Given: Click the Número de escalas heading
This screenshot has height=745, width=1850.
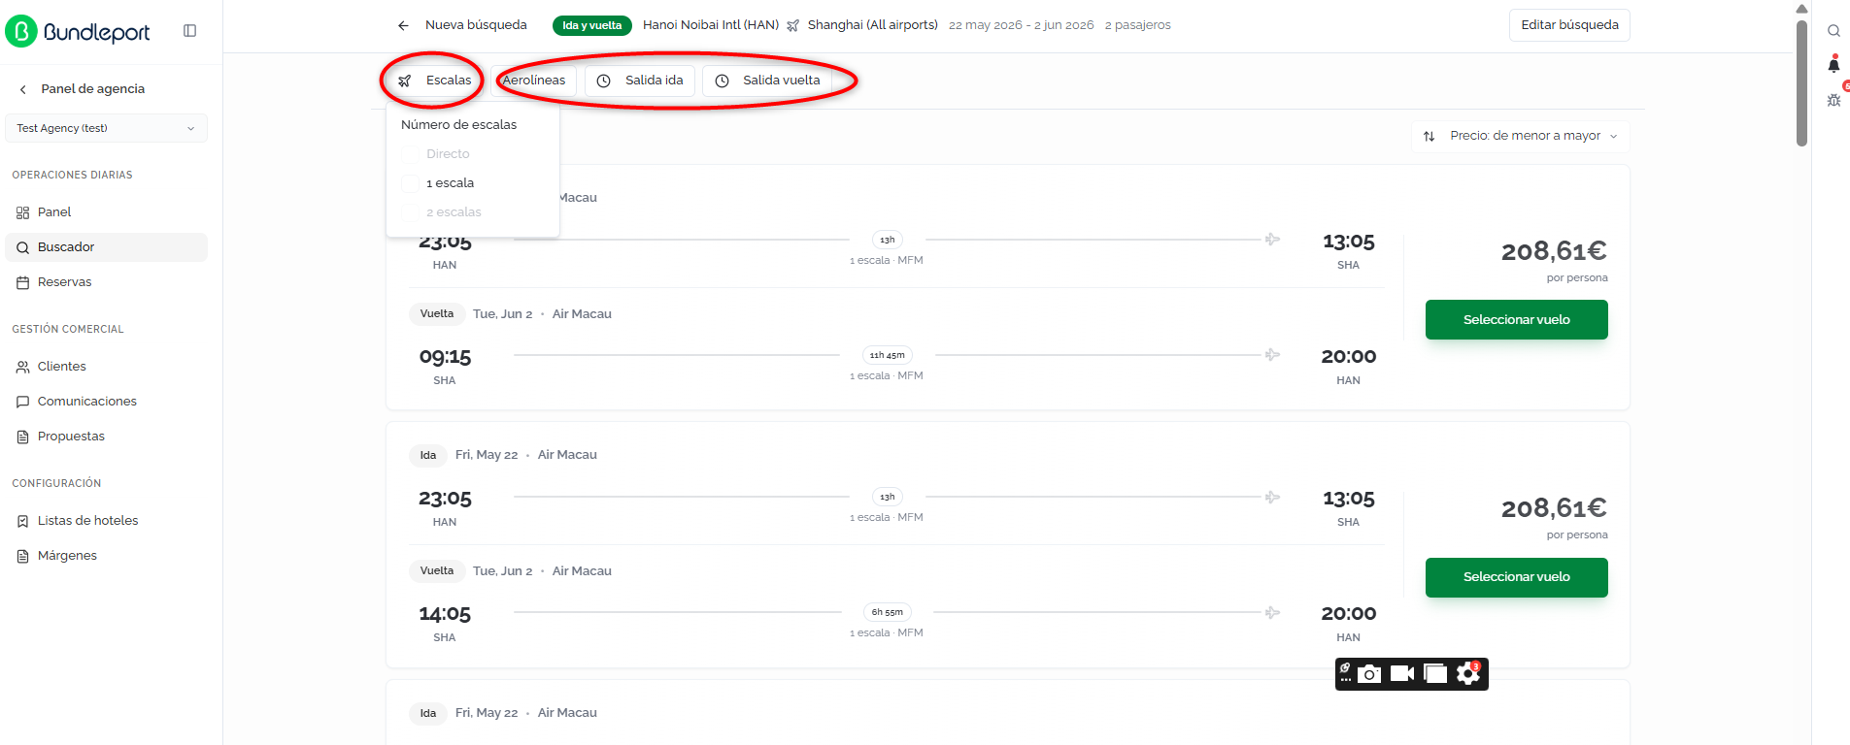Looking at the screenshot, I should point(458,125).
